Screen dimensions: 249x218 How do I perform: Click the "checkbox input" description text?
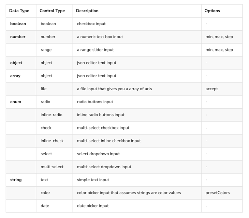91,24
